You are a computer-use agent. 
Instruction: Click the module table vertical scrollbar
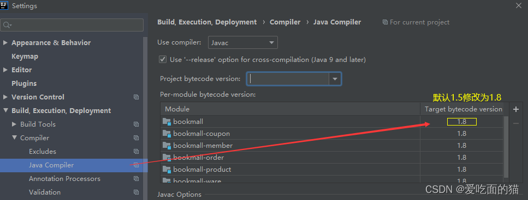click(x=506, y=146)
